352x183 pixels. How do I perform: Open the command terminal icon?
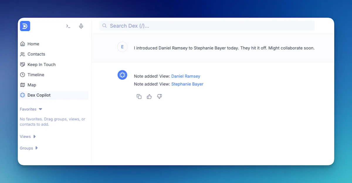tap(68, 26)
